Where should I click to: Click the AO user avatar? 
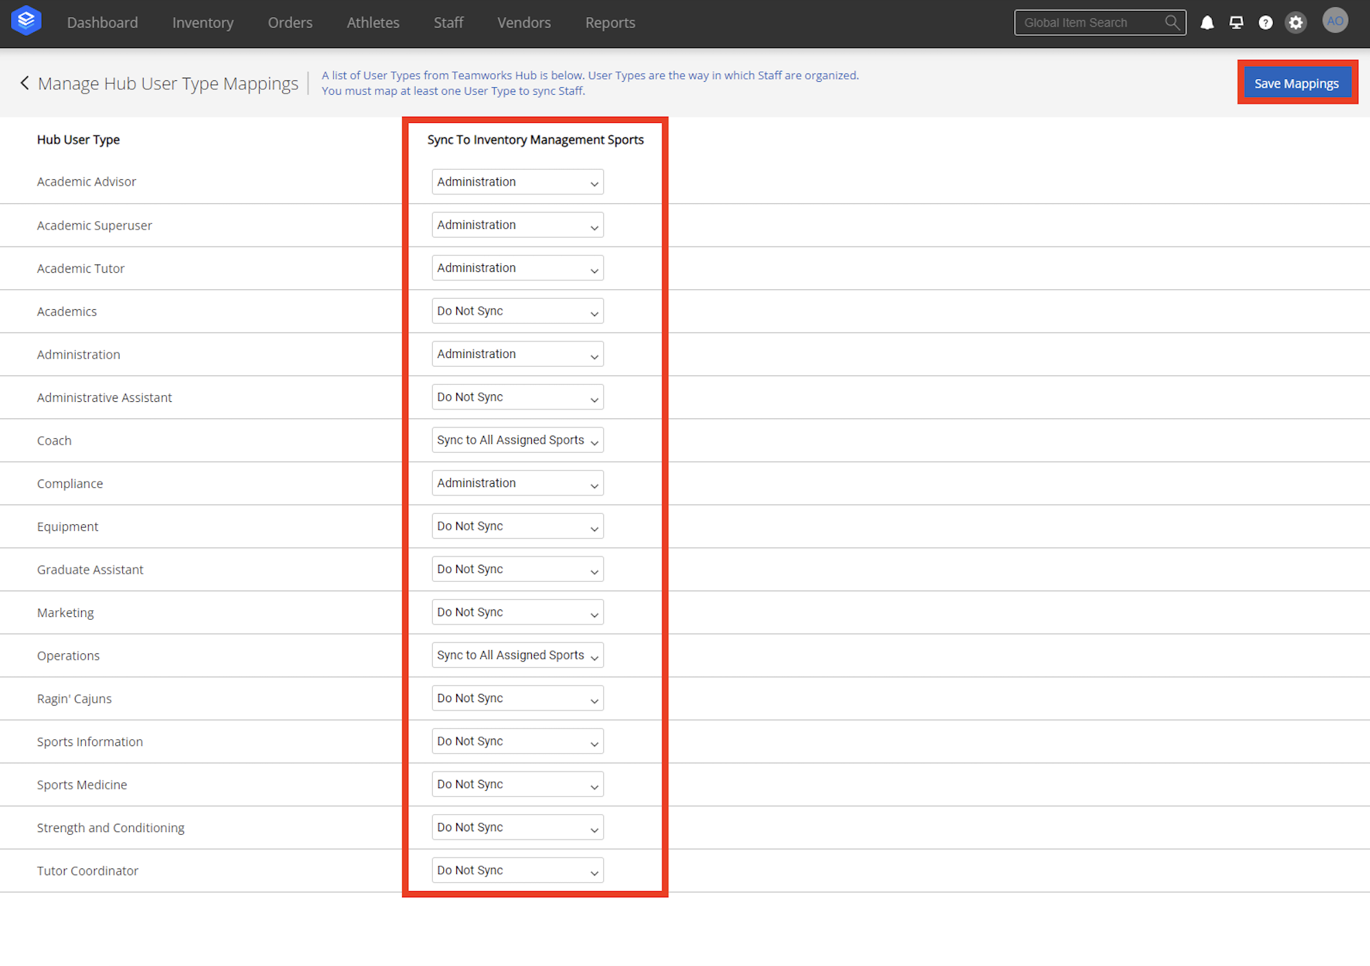(1335, 21)
